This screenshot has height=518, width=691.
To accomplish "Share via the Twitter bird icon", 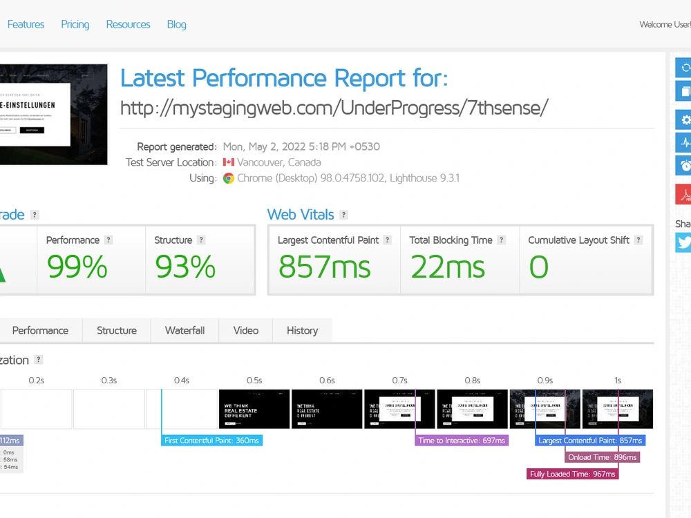I will pos(683,242).
